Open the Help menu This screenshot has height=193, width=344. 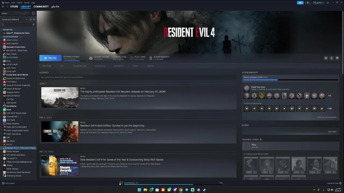tap(33, 3)
